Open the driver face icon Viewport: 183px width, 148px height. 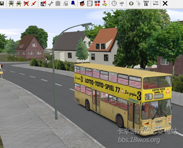[x=82, y=3]
